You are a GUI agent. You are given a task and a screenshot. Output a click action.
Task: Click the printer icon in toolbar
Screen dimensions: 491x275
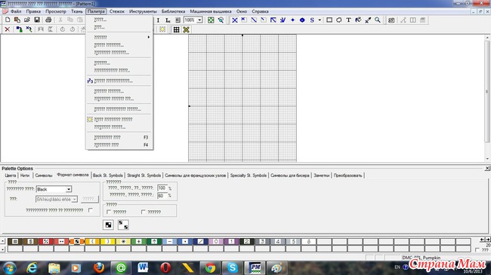coord(48,20)
